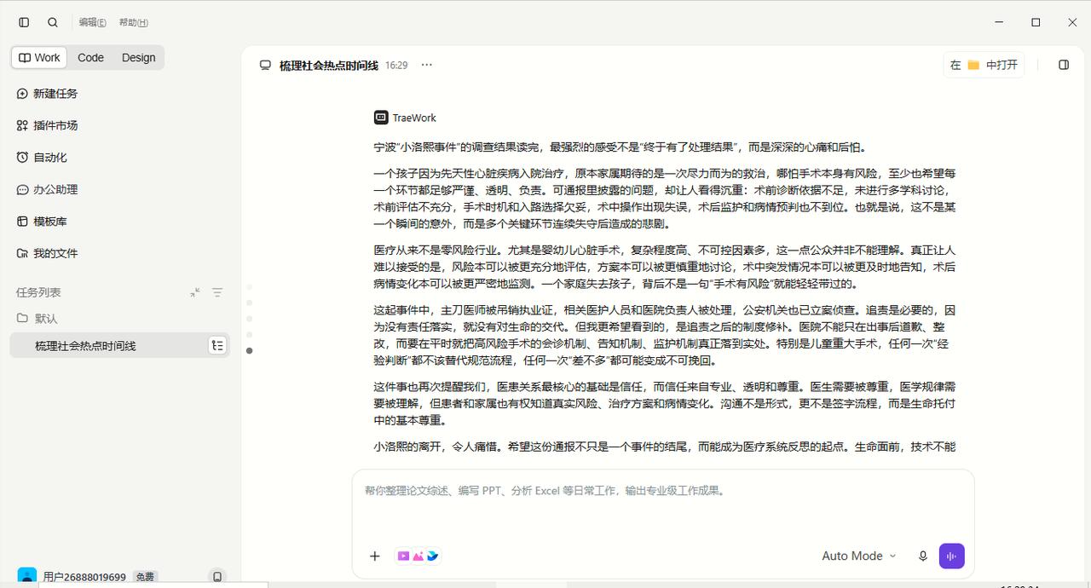Open search with the magnifier icon
The height and width of the screenshot is (588, 1091).
(53, 23)
